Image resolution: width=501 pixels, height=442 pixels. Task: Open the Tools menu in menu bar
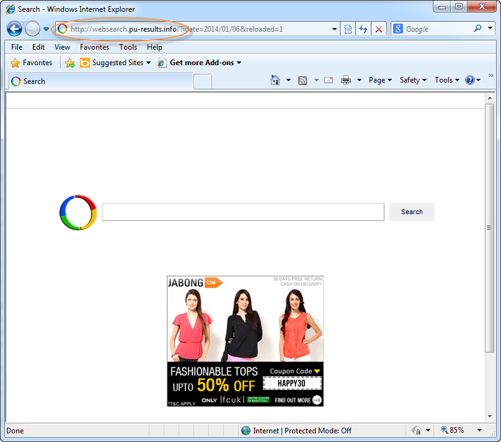(x=128, y=47)
